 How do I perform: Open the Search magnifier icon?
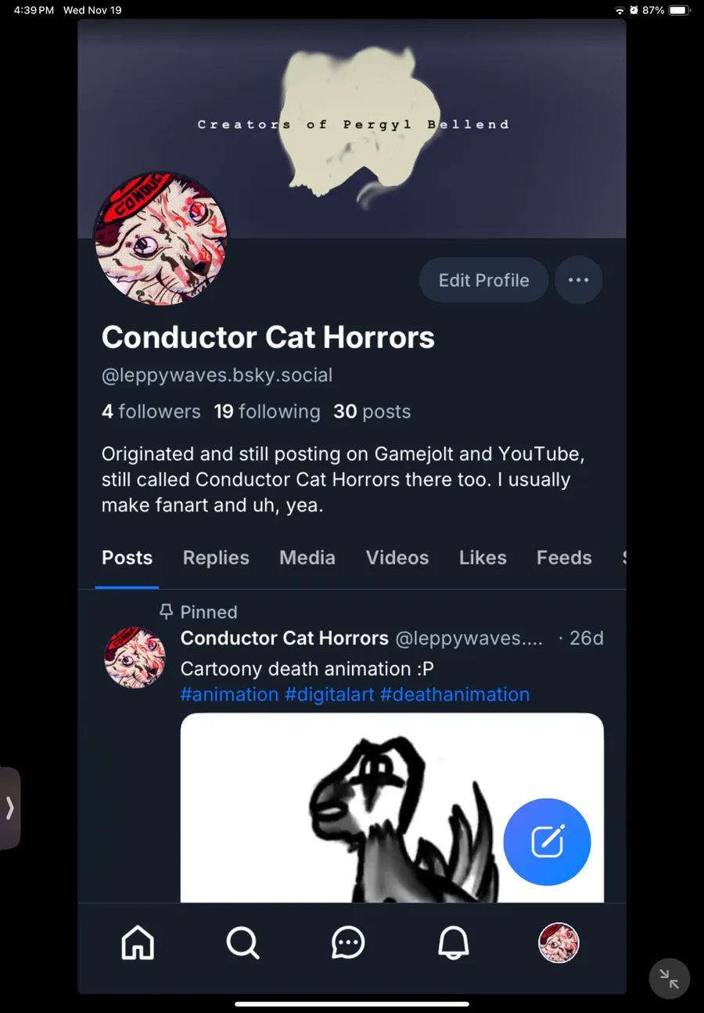242,943
